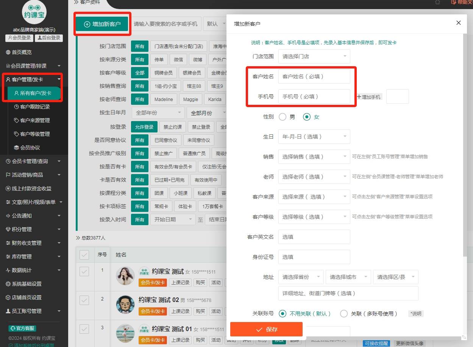Open the 选择来源 dropdown
Image resolution: width=473 pixels, height=347 pixels.
[x=314, y=197]
